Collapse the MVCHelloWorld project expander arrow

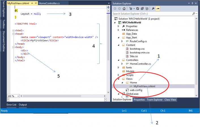tap(115, 23)
